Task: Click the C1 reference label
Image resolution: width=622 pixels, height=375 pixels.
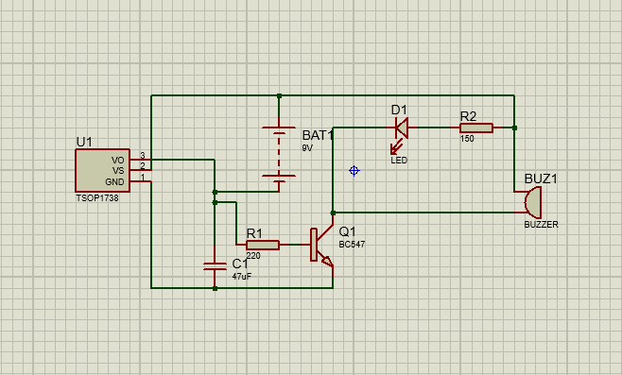Action: point(240,264)
